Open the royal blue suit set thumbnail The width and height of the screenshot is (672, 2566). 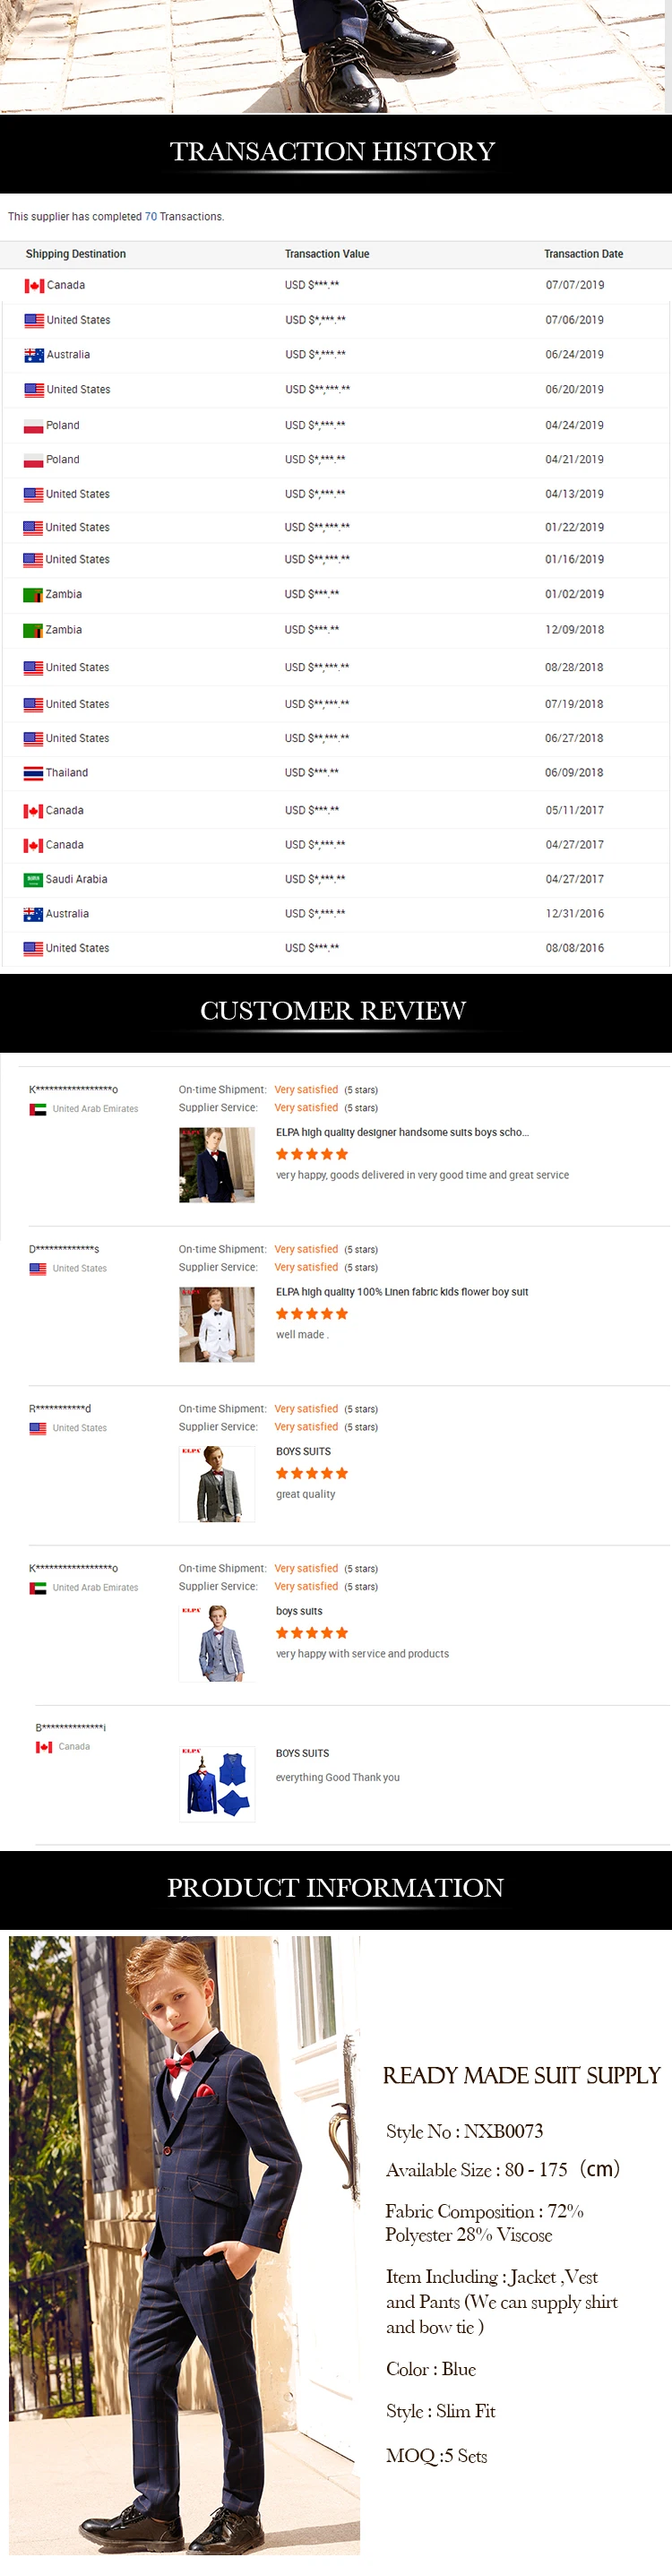click(217, 1784)
